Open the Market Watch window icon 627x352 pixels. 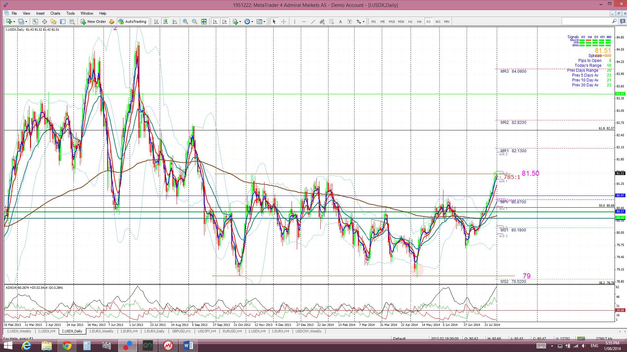(35, 22)
